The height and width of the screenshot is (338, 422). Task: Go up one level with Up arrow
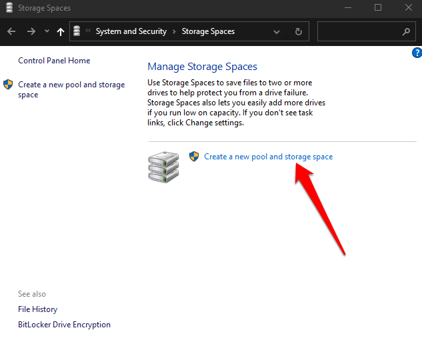coord(61,31)
